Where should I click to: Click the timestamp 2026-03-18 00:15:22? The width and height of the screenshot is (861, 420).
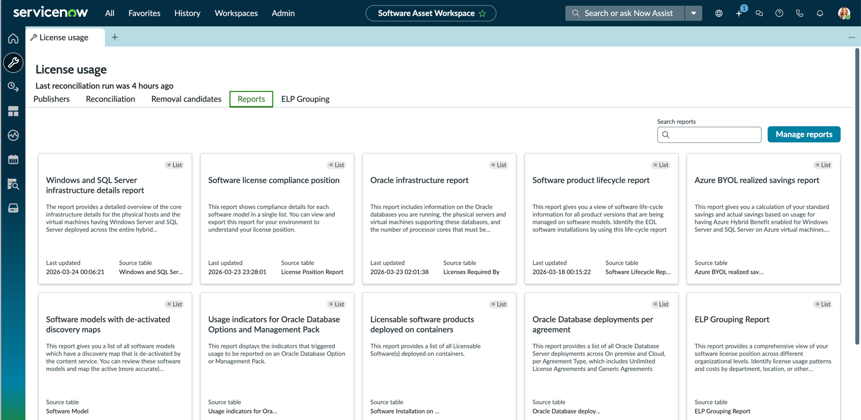tap(562, 272)
